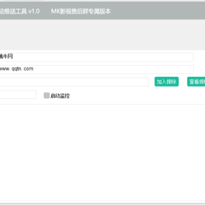The height and width of the screenshot is (205, 205).
Task: Focus the input field containing 腾牛网
Action: point(97,57)
